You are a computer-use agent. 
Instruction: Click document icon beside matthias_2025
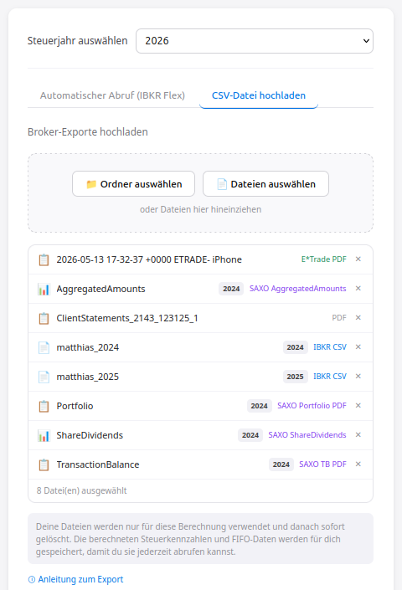pos(44,377)
